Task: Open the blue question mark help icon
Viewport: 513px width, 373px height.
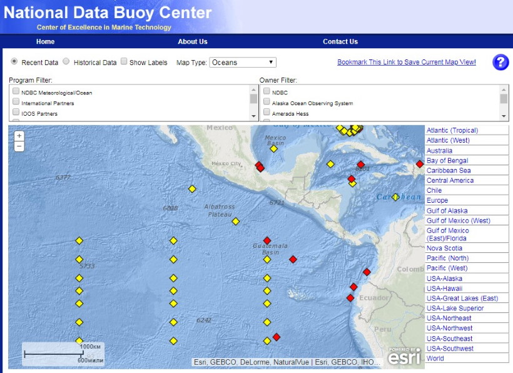Action: click(500, 62)
